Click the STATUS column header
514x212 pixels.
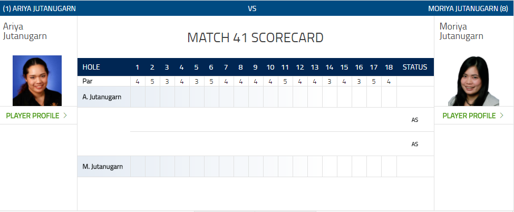(415, 67)
